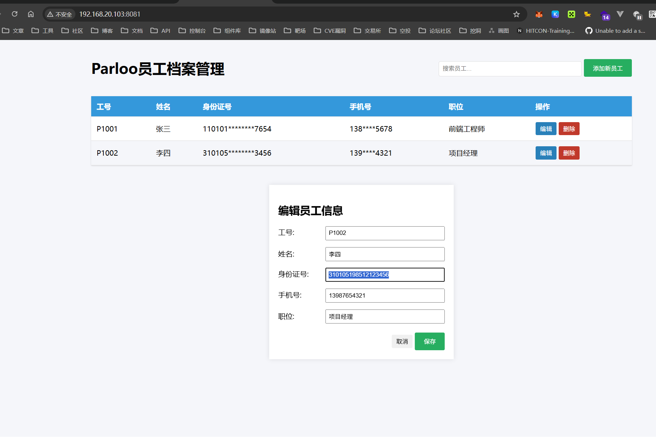The height and width of the screenshot is (437, 656).
Task: Click the phone cell 139****4321
Action: 371,153
